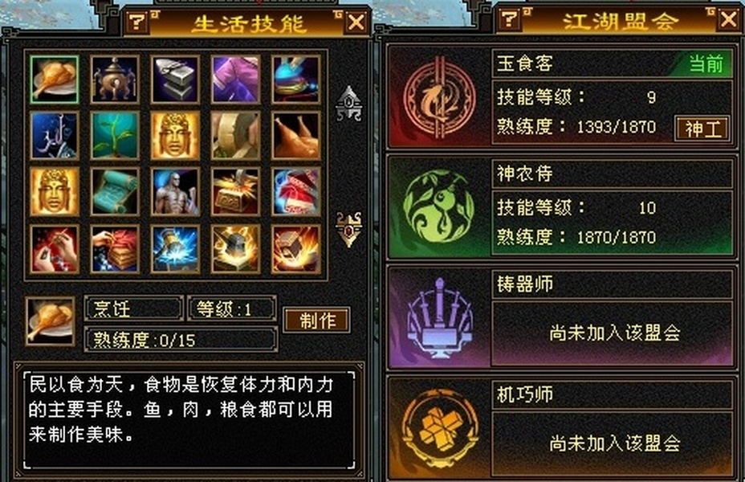745x482 pixels.
Task: Click the down arrow on skill list
Action: tap(349, 230)
